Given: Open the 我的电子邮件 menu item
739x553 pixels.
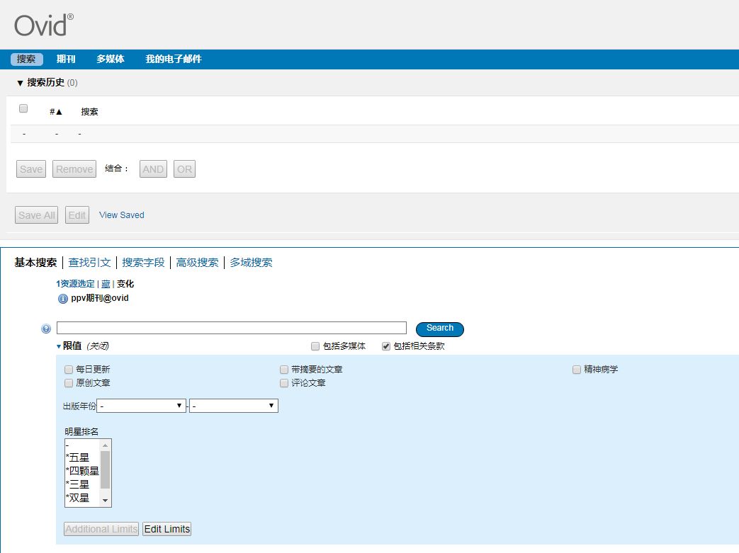Looking at the screenshot, I should pyautogui.click(x=173, y=59).
